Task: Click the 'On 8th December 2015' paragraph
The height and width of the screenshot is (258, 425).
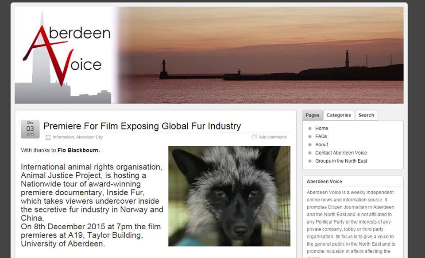Action: pos(91,235)
